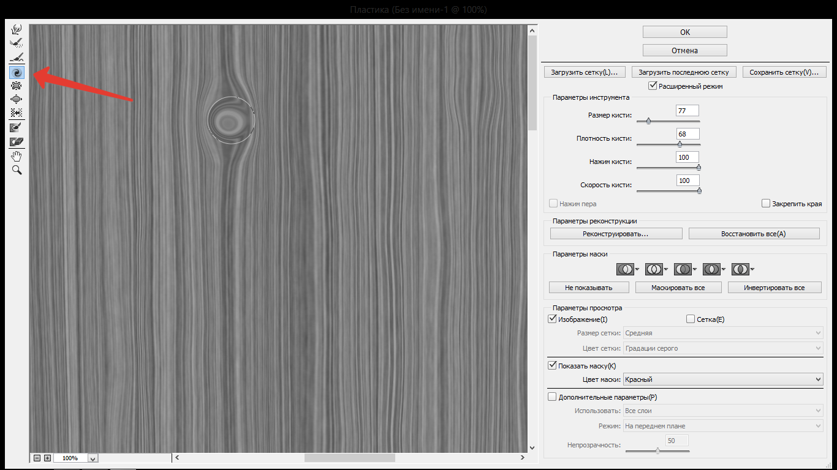837x470 pixels.
Task: Click the Скорость кисти value field
Action: point(687,181)
